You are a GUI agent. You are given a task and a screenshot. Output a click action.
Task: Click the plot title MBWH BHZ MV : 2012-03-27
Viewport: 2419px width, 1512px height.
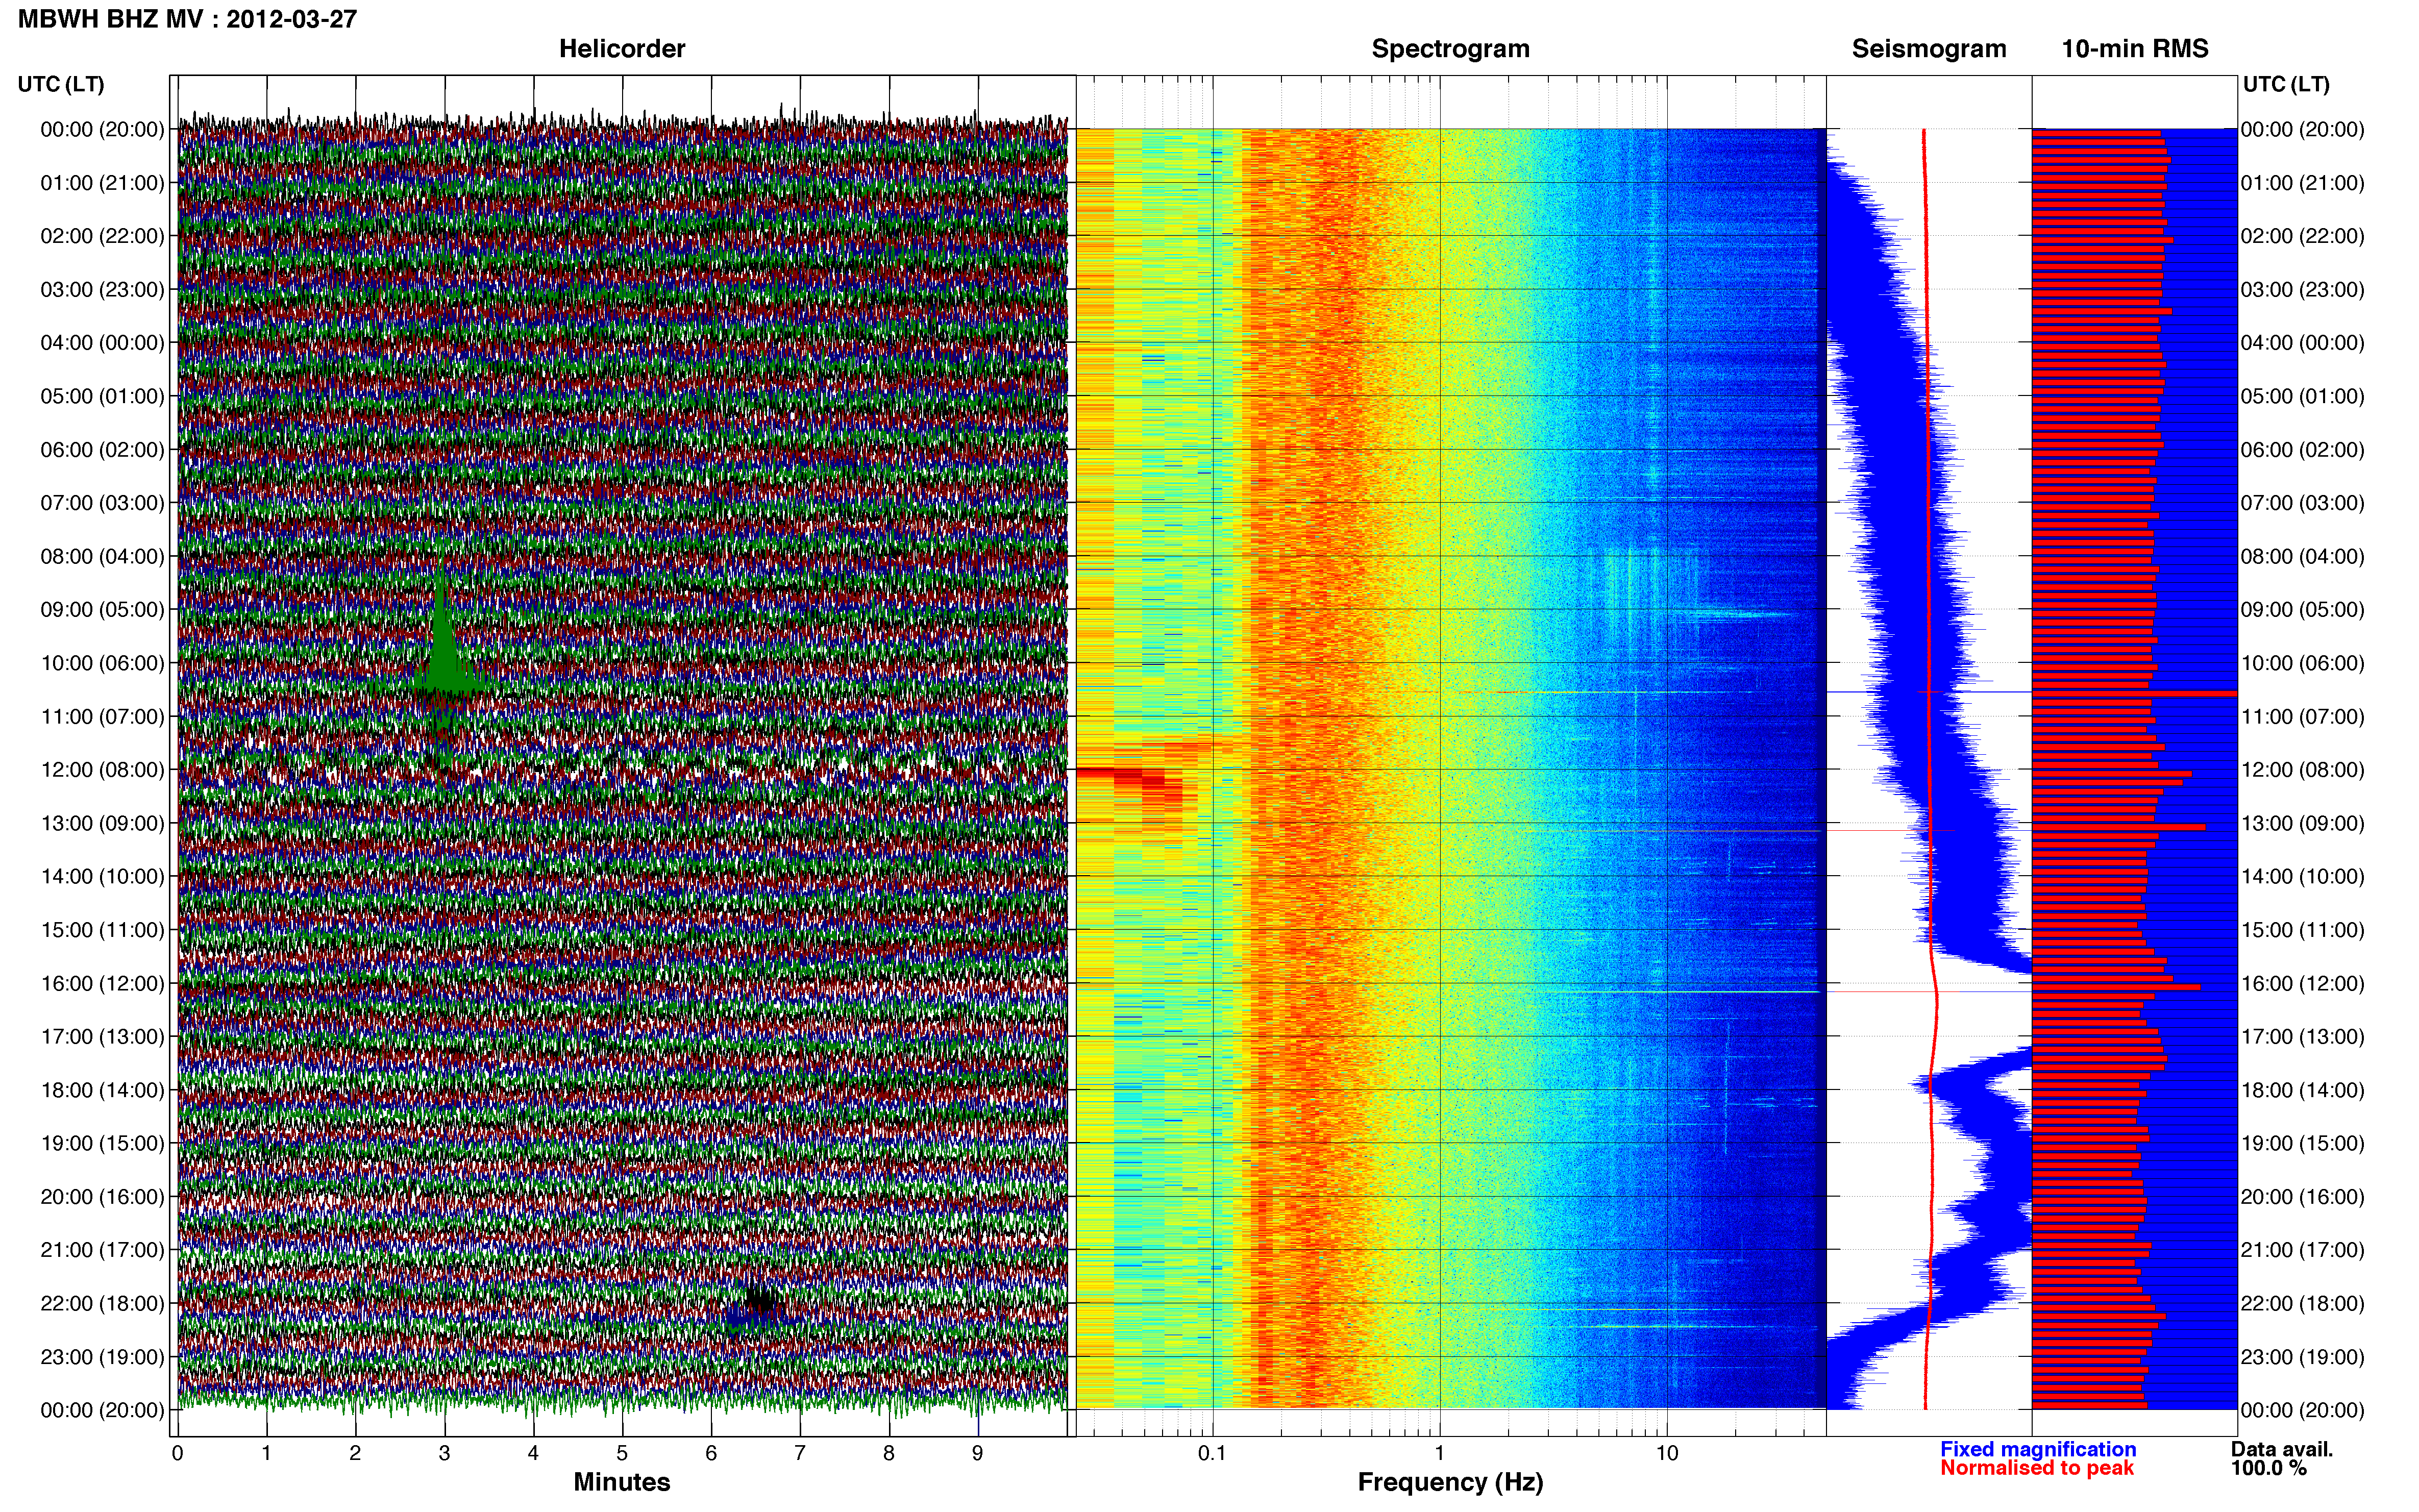(187, 19)
